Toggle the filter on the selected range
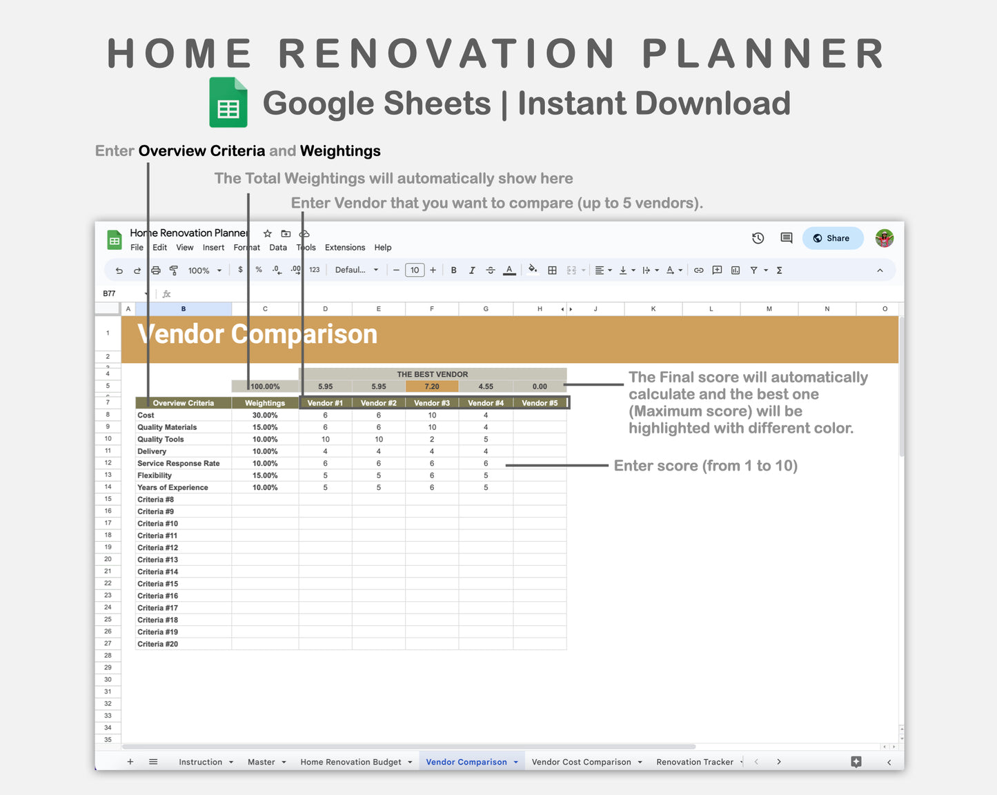The width and height of the screenshot is (997, 795). (754, 270)
